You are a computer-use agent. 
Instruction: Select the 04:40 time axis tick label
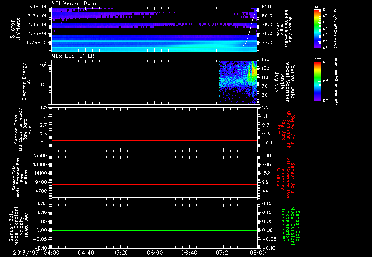(86, 252)
